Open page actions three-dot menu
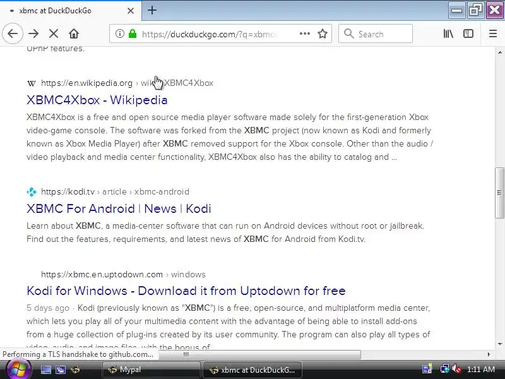Image resolution: width=505 pixels, height=379 pixels. point(305,33)
